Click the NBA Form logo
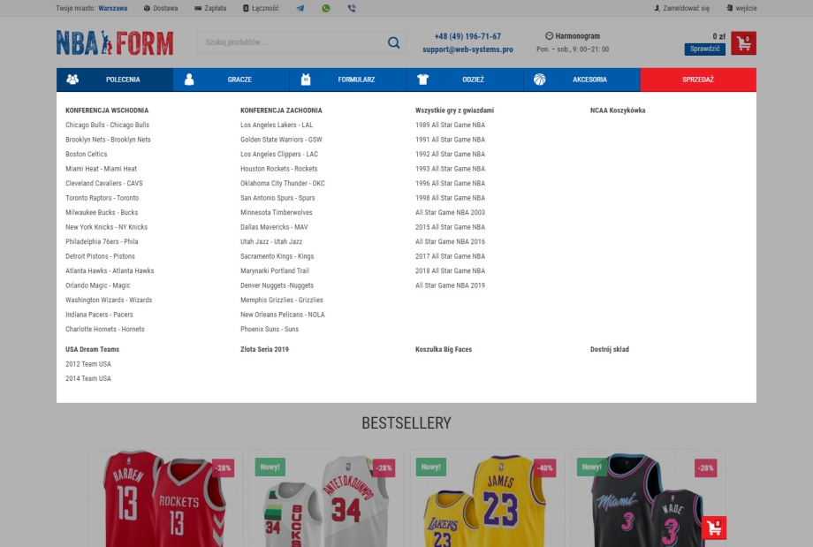This screenshot has height=547, width=813. coord(115,43)
